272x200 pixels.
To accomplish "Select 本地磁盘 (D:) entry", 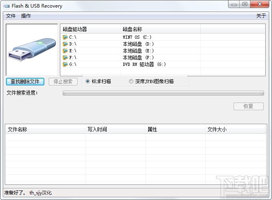I will (x=138, y=44).
